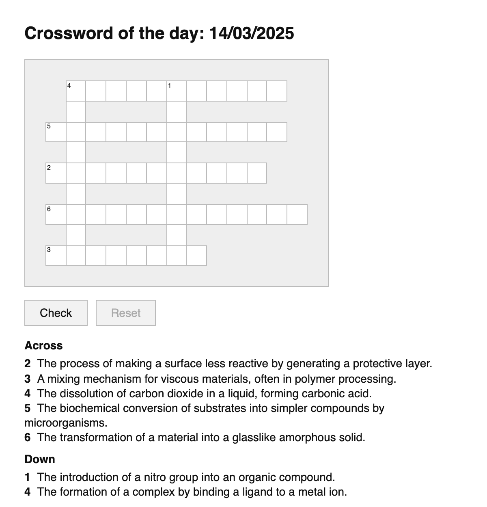Click the glasslike solid clue 6 Across

201,438
